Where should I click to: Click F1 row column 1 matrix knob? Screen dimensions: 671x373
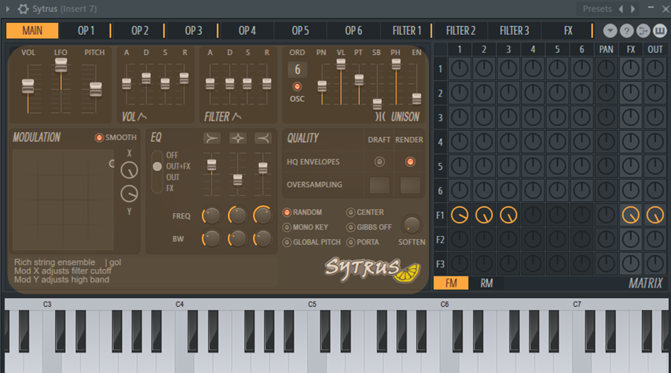(x=459, y=215)
